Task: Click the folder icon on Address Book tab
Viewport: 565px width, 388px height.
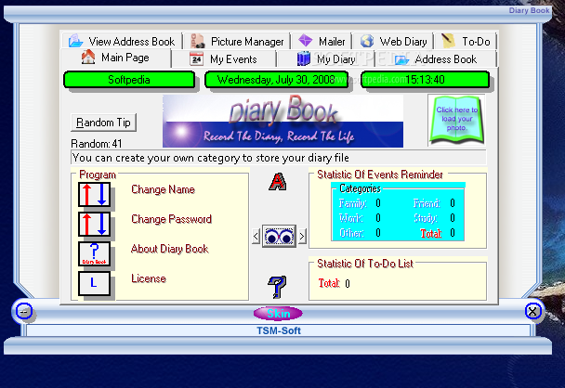Action: click(x=401, y=59)
